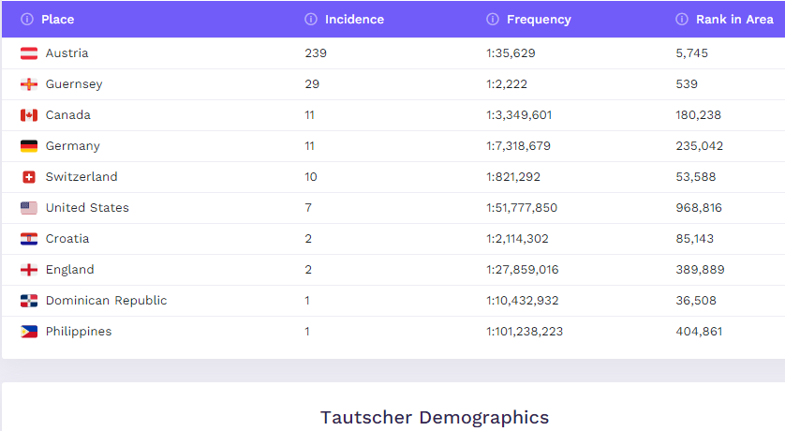Sort table by Incidence column header

[354, 19]
